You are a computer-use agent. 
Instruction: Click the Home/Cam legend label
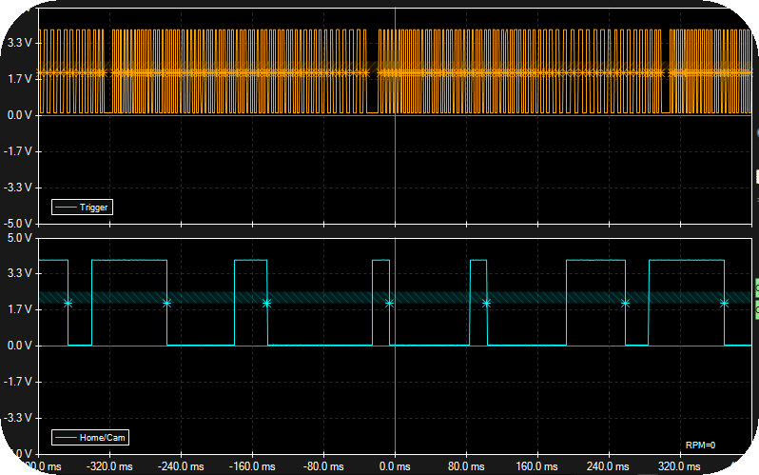coord(104,438)
